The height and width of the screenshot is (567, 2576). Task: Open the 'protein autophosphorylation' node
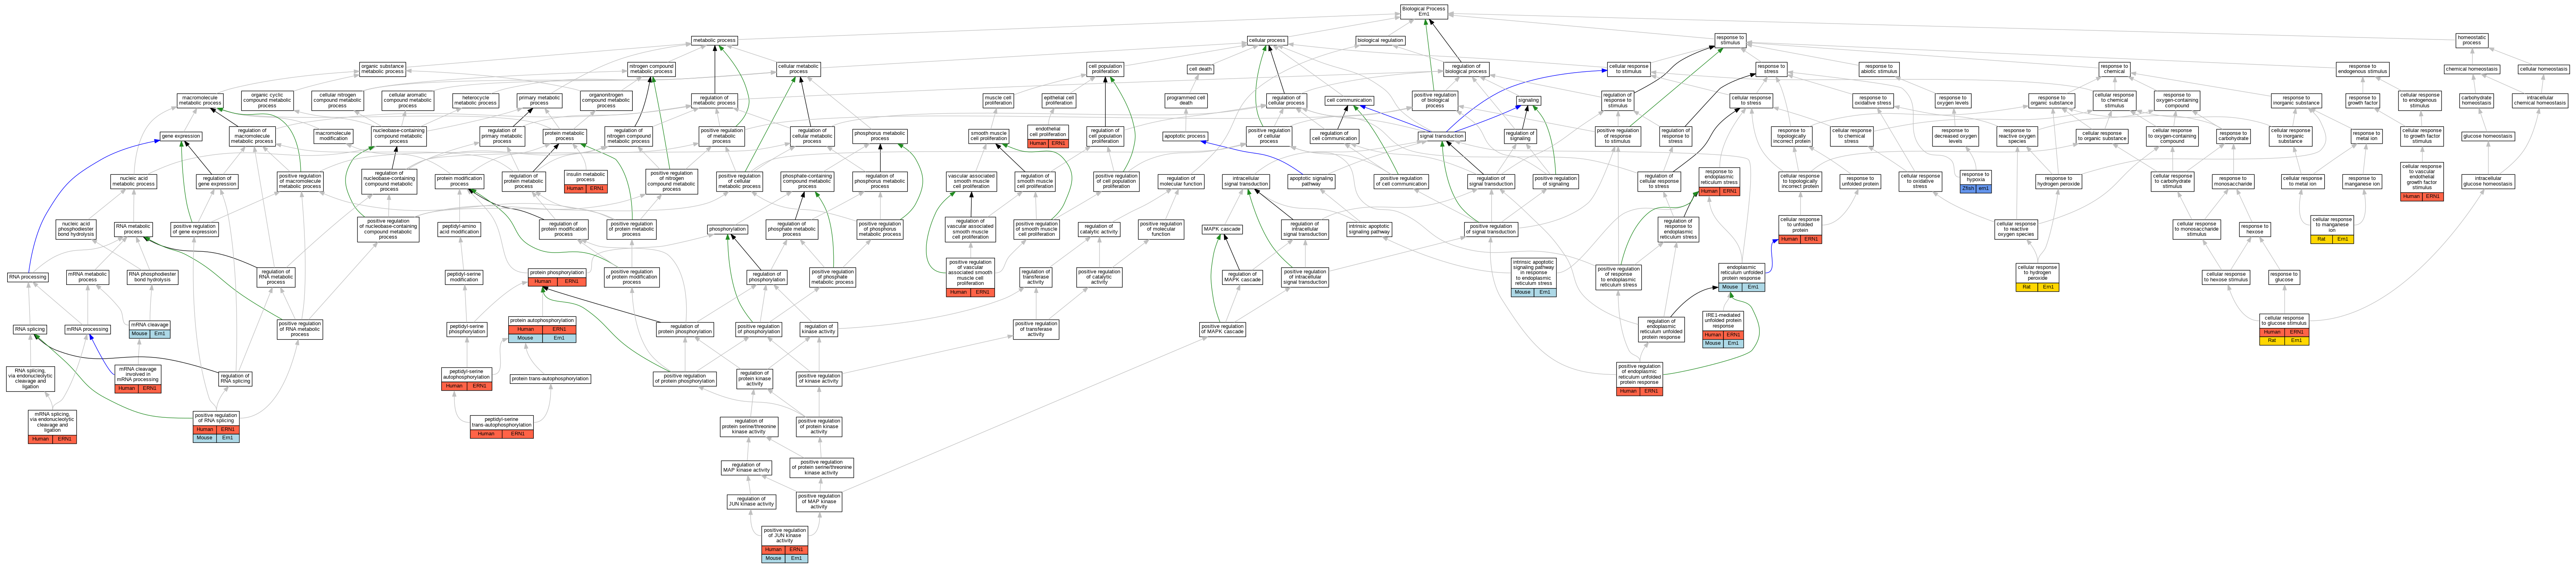click(x=542, y=321)
